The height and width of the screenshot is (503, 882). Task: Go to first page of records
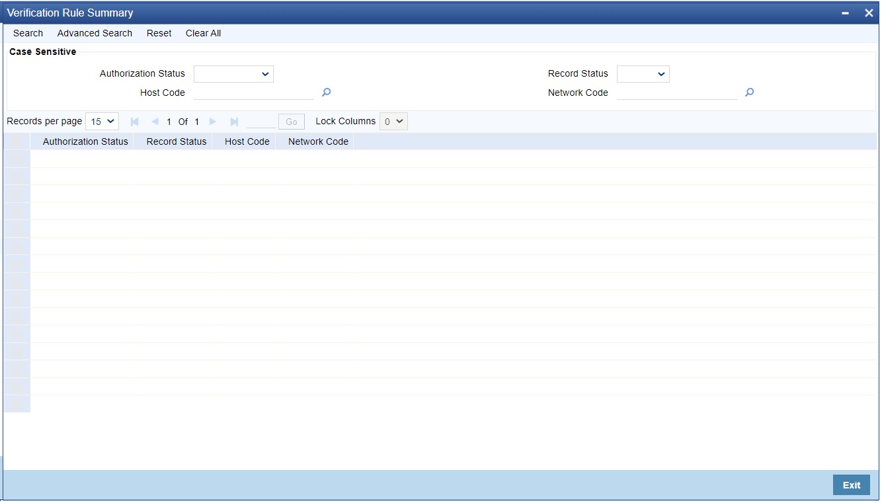135,122
